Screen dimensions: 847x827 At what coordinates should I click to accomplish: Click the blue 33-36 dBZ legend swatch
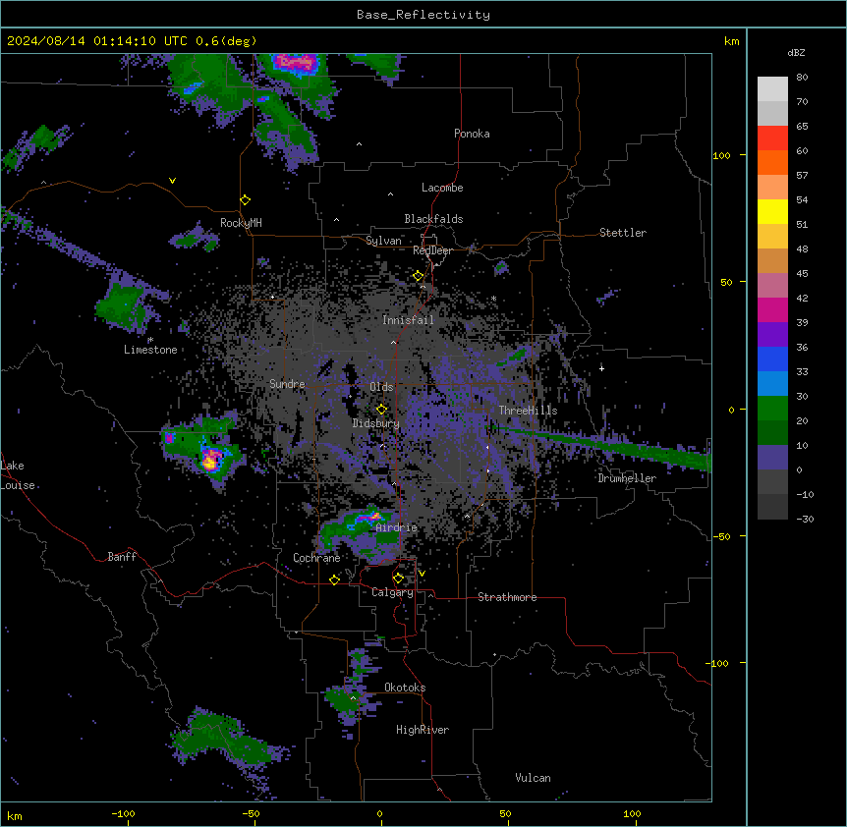pos(772,358)
